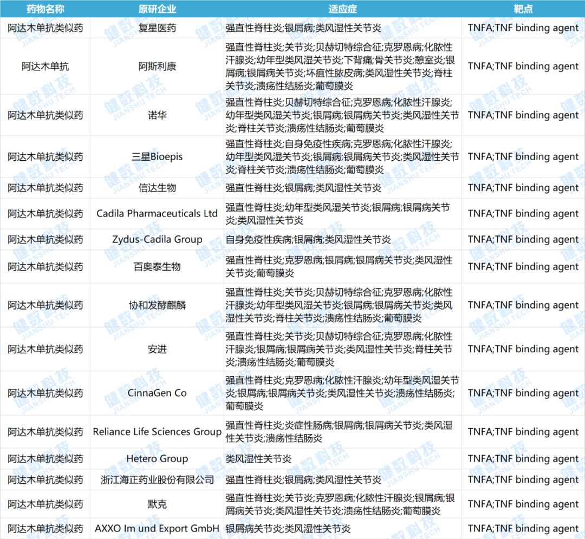Click the 药物名称 column header
585x539 pixels.
coord(45,9)
